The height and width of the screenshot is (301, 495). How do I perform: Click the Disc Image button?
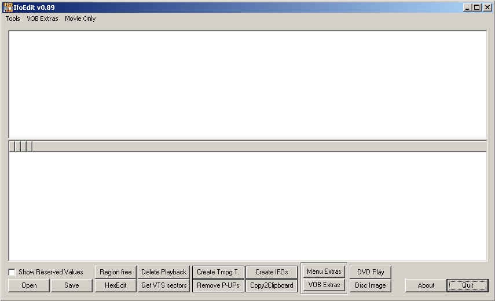pyautogui.click(x=371, y=285)
